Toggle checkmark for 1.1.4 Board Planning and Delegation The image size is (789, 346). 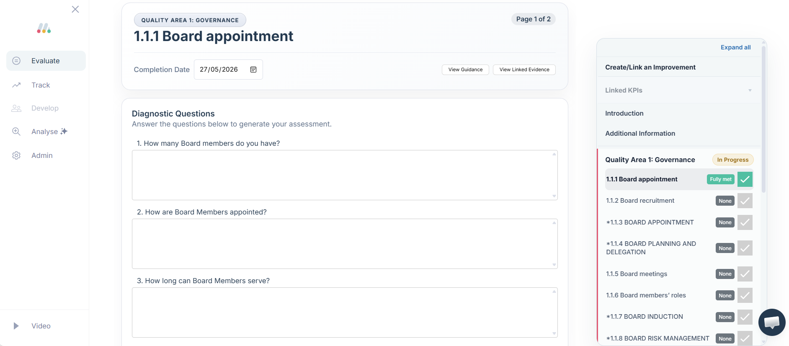pos(745,248)
